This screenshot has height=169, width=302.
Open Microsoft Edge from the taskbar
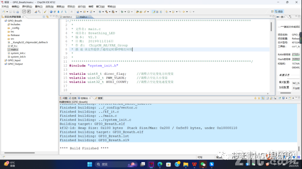click(x=160, y=164)
